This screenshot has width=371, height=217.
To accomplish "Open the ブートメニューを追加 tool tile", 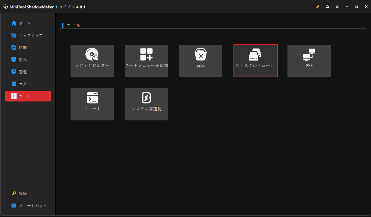I will coord(146,61).
